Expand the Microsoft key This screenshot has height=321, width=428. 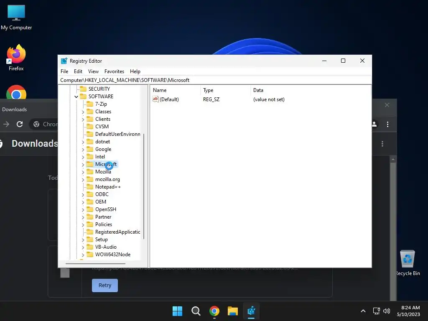pos(83,165)
